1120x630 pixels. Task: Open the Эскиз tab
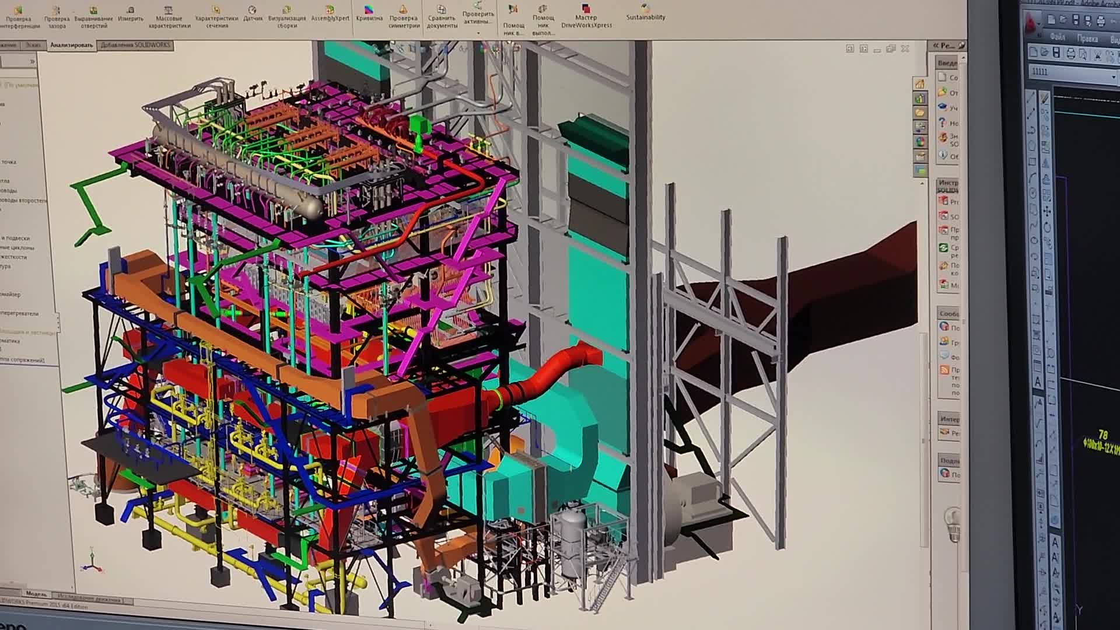tap(33, 45)
